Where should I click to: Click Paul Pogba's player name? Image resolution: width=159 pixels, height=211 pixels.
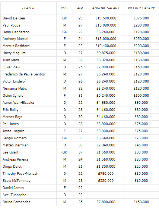click(12, 25)
